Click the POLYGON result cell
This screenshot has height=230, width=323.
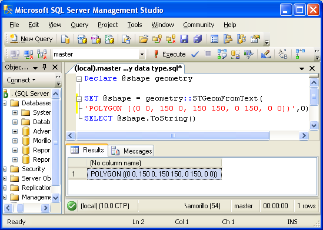coord(154,174)
